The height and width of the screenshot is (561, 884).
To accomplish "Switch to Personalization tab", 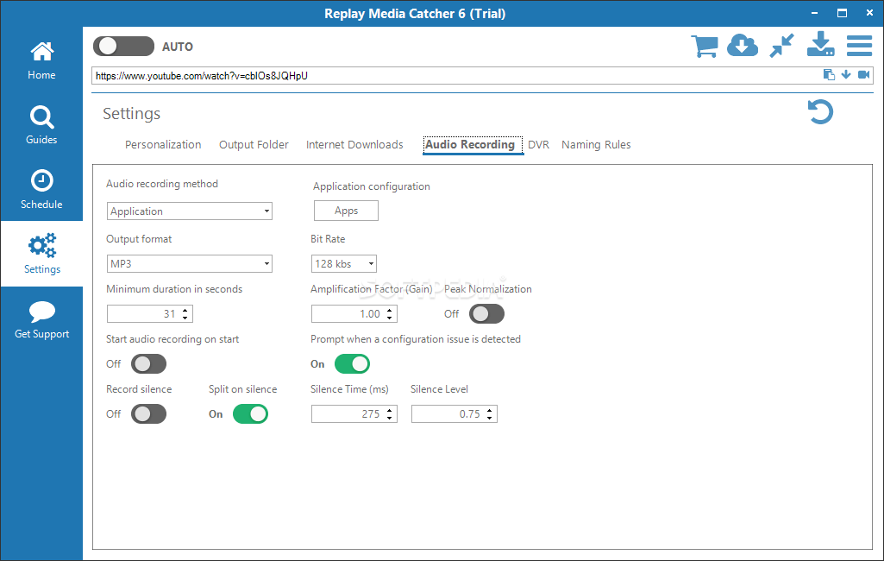I will pos(163,144).
